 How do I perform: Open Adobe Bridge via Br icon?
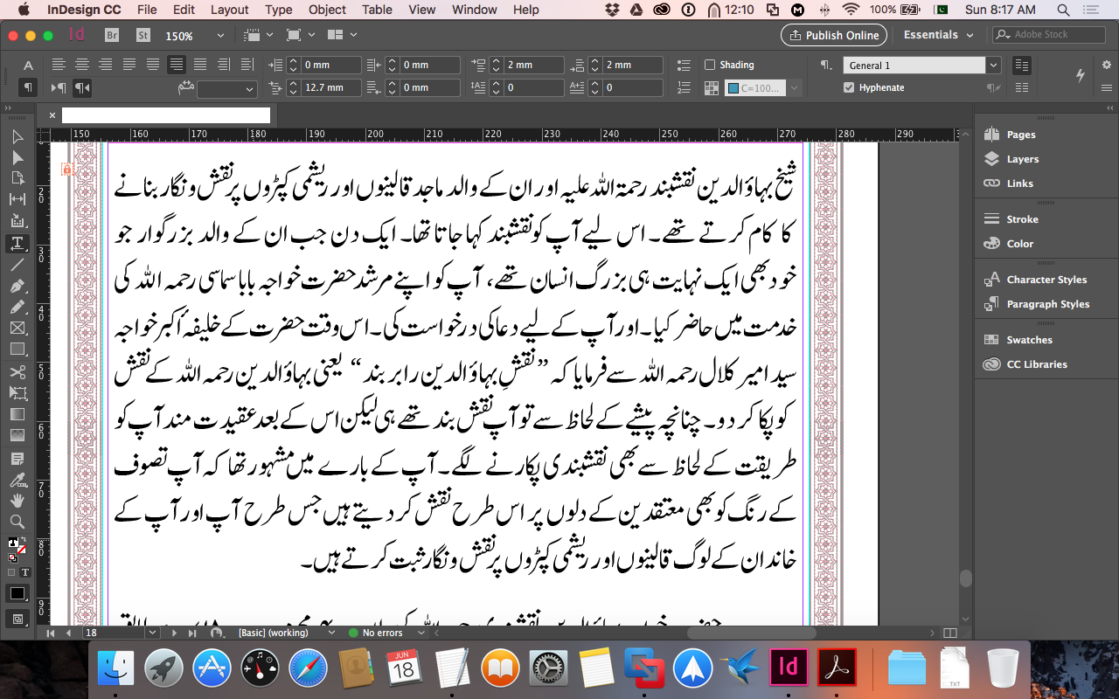pyautogui.click(x=112, y=36)
